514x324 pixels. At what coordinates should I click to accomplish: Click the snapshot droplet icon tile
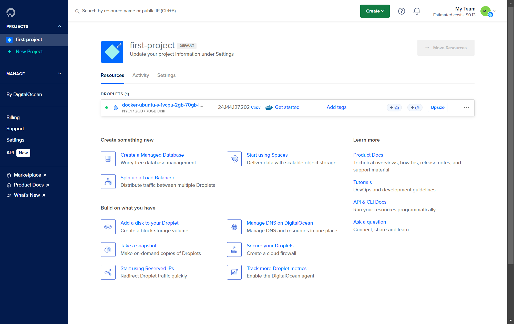point(108,249)
